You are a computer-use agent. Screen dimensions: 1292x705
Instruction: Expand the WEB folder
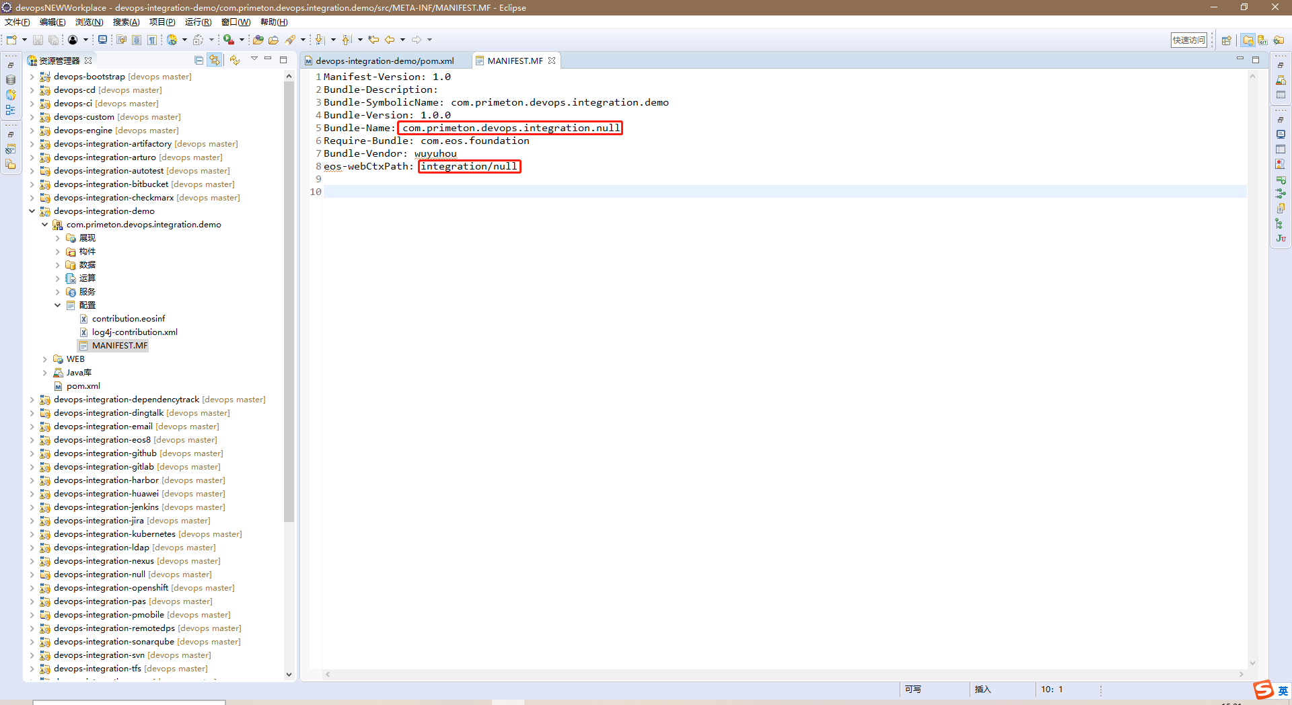(45, 359)
